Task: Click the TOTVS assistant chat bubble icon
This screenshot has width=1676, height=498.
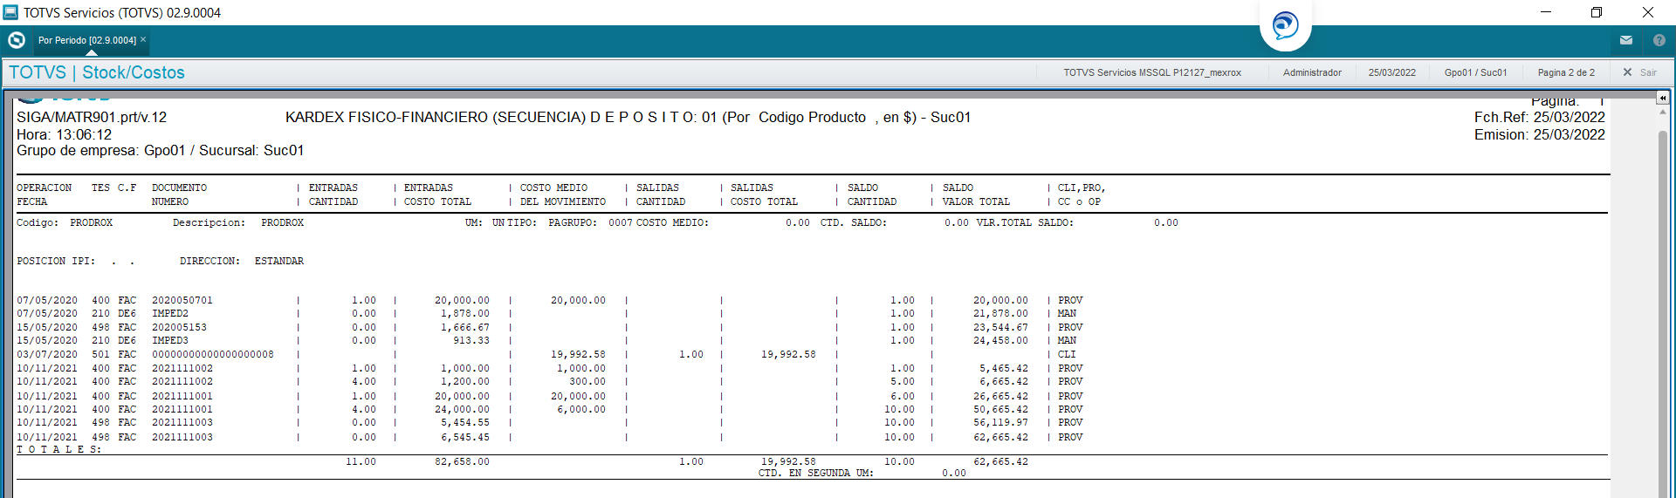Action: 1285,25
